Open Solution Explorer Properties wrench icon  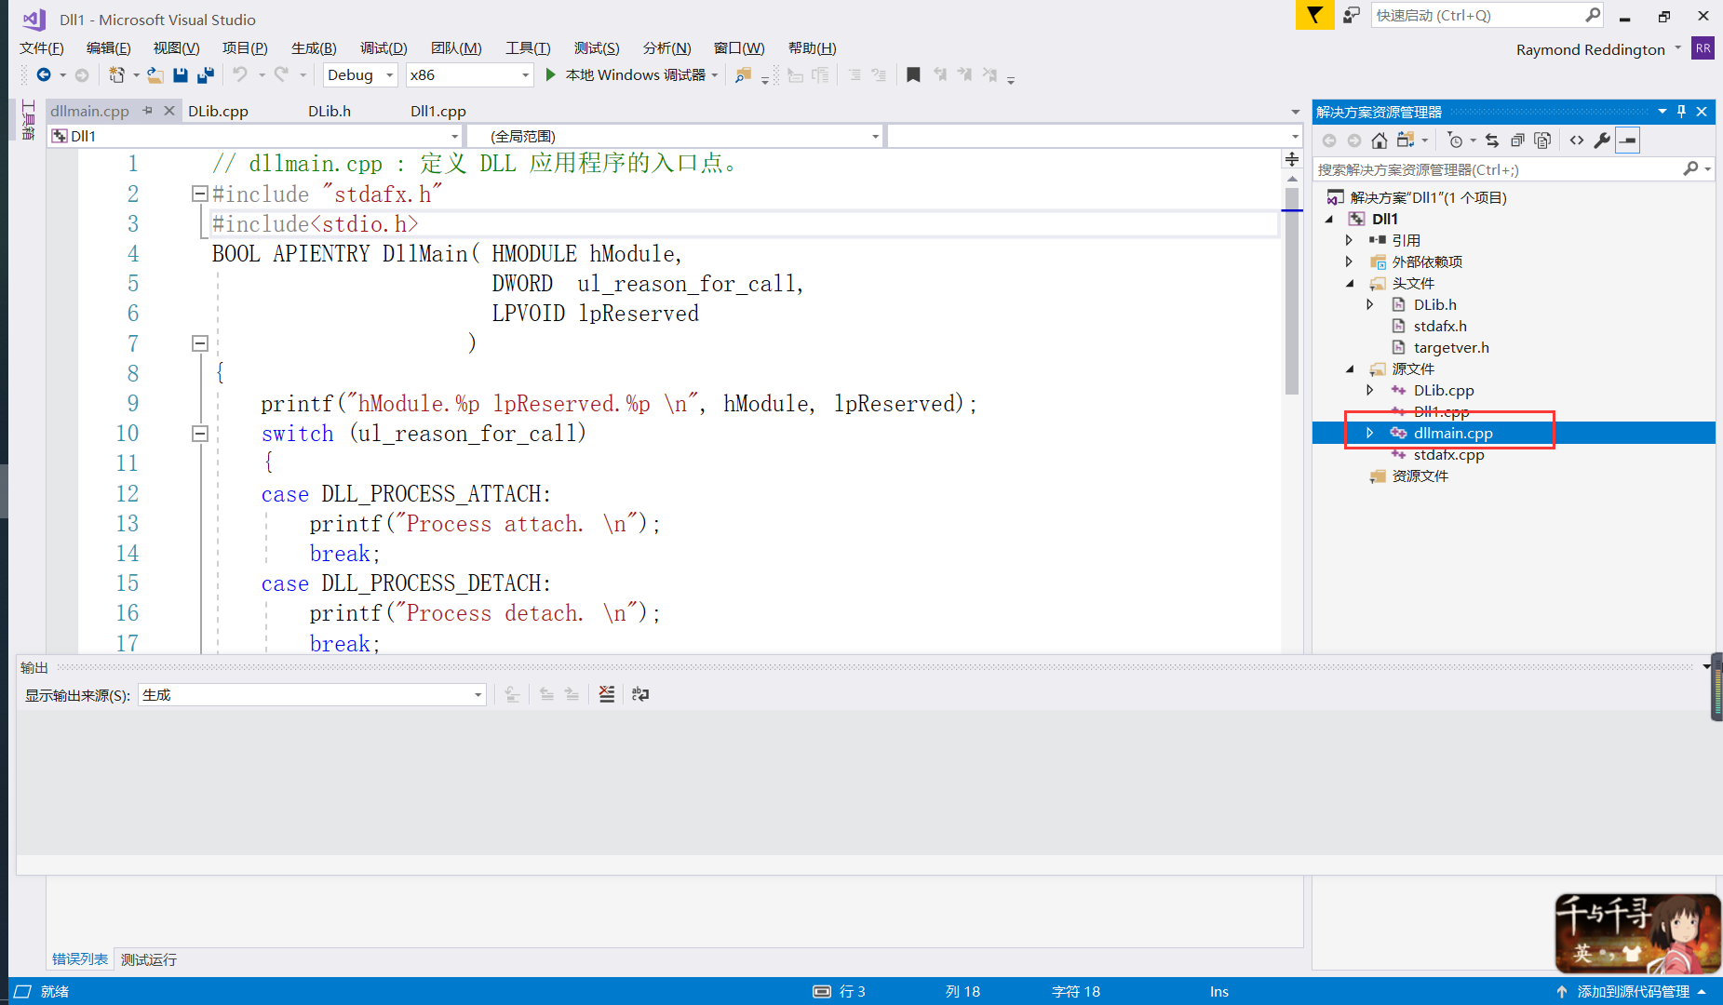1601,140
